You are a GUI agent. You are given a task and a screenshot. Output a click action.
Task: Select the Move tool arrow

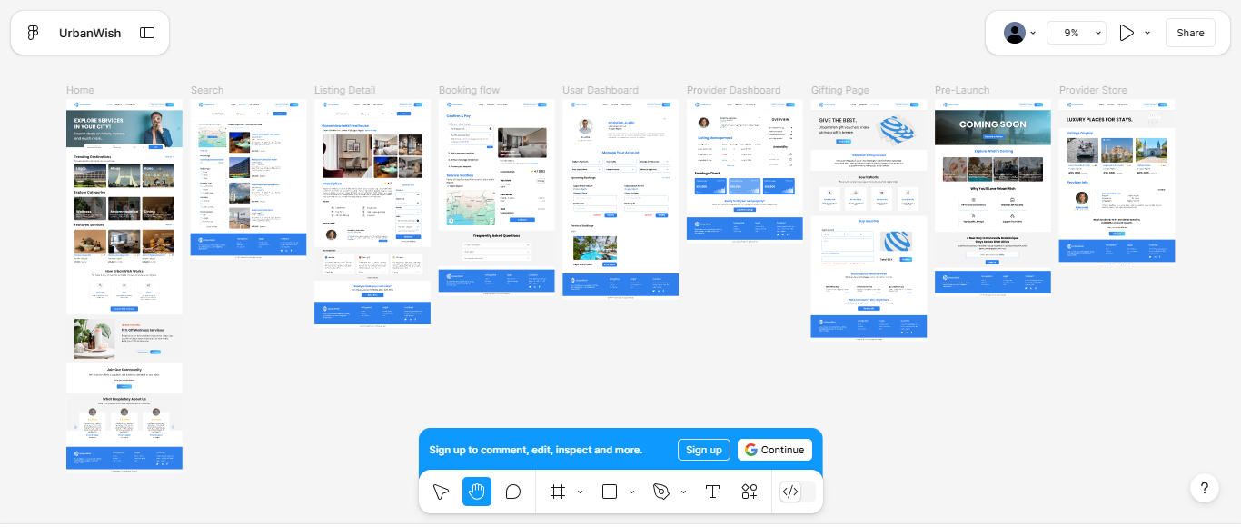441,492
